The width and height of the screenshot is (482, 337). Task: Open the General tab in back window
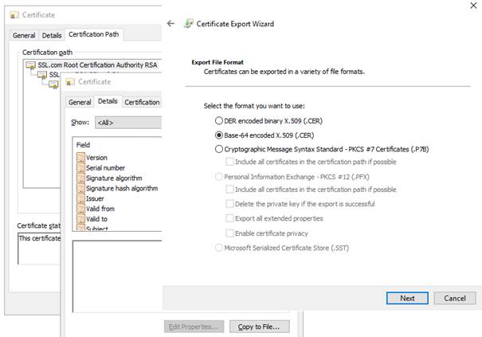point(24,35)
